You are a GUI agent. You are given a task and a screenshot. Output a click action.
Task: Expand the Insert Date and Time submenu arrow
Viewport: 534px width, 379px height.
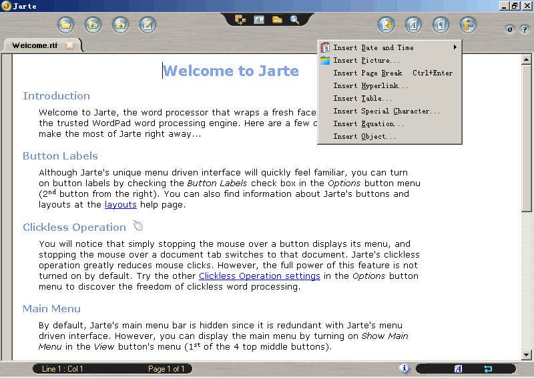click(x=455, y=47)
